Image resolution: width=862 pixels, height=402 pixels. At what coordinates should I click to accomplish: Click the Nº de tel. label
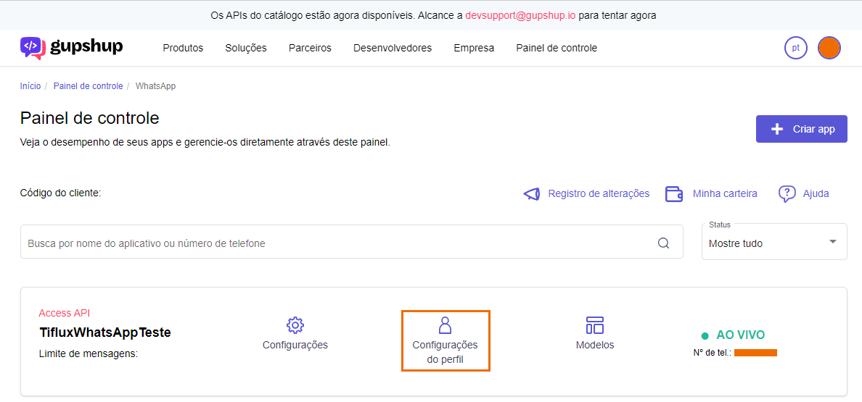(x=713, y=353)
